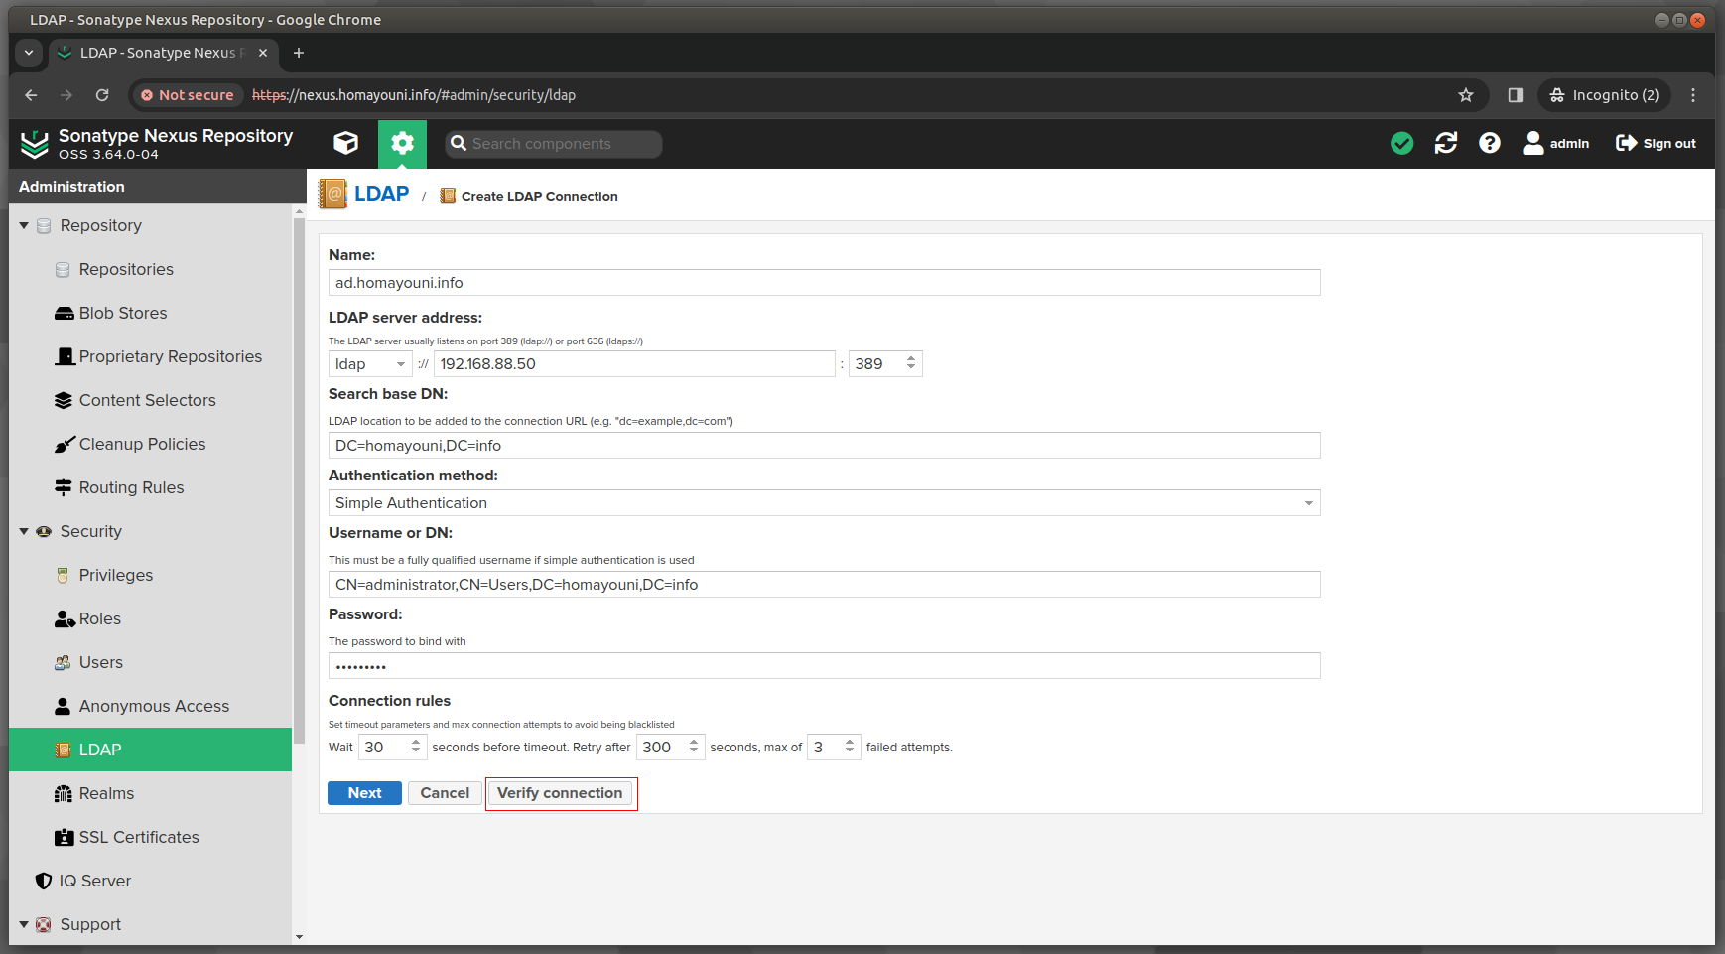1725x954 pixels.
Task: Click the Name input field
Action: [x=824, y=283]
